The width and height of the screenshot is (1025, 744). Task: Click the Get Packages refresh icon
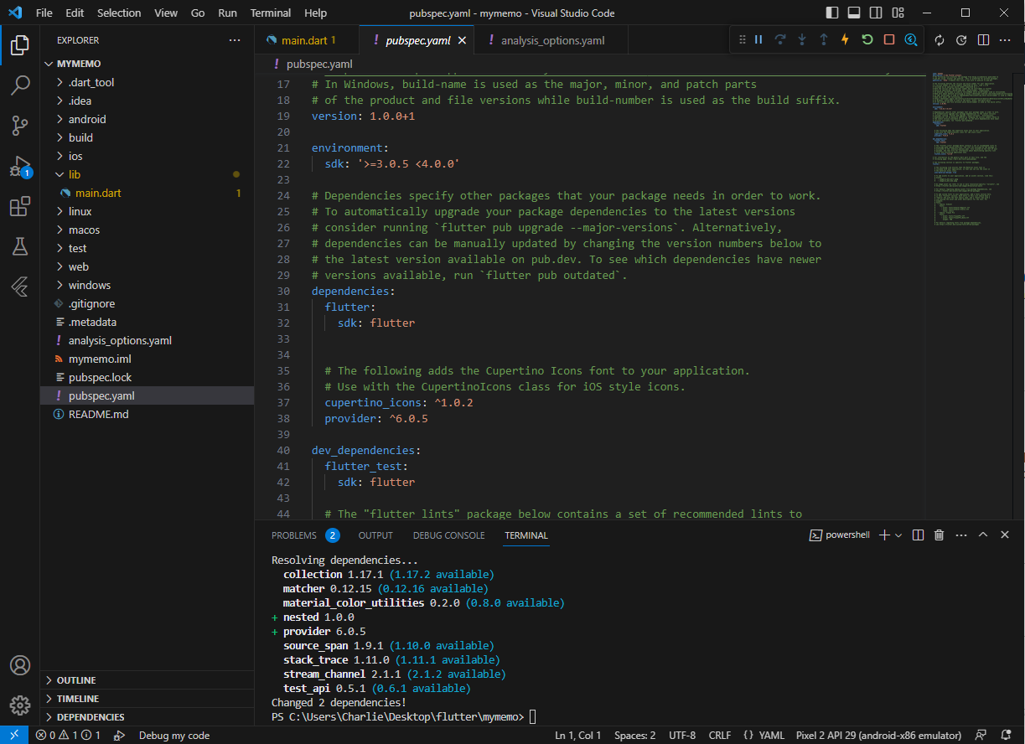click(940, 40)
